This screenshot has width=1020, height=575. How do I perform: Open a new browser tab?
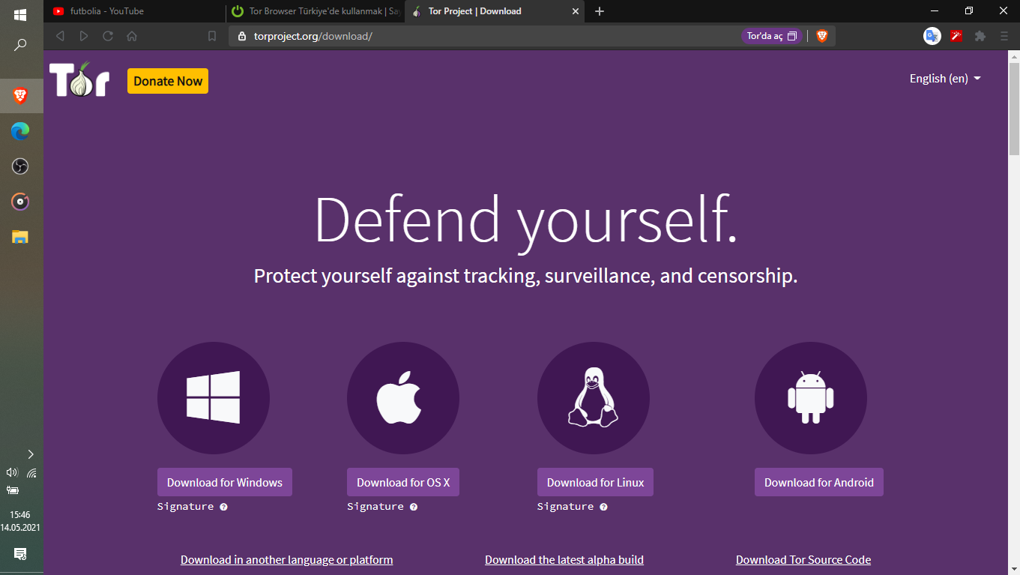(600, 11)
